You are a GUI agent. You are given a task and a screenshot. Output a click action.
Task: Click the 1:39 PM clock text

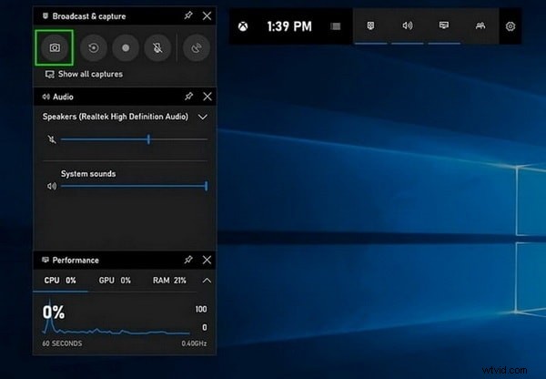pos(289,26)
